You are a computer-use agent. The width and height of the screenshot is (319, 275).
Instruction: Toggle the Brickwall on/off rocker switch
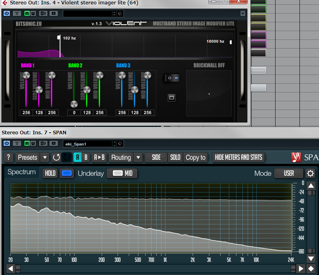coord(172,78)
